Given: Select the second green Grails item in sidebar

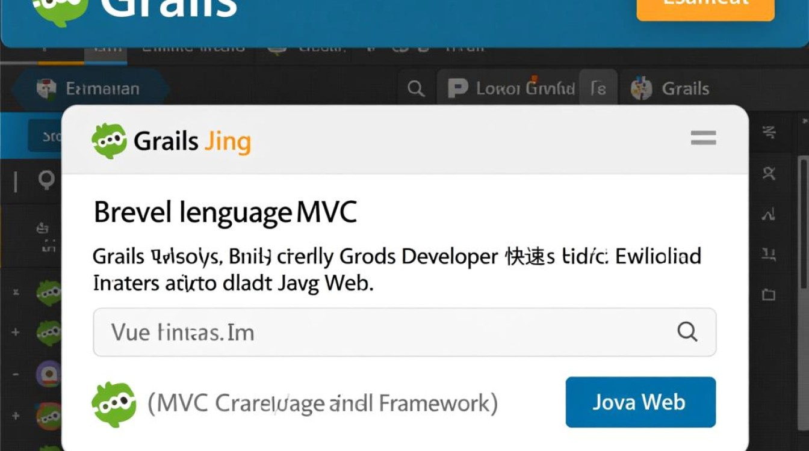Looking at the screenshot, I should [x=49, y=332].
